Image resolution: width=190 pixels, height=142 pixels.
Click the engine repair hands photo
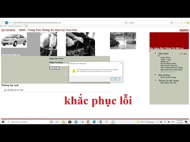(x=80, y=44)
